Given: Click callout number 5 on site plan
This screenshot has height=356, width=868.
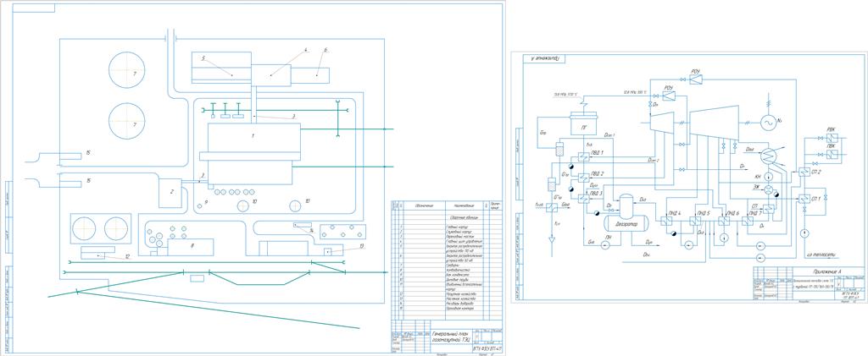Looking at the screenshot, I should coord(203,58).
